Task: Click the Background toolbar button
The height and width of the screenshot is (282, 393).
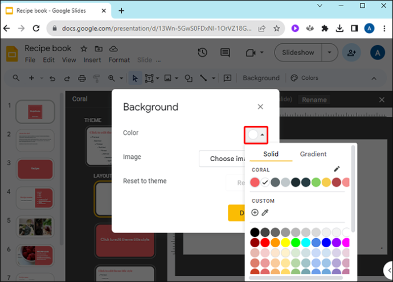Action: click(261, 78)
